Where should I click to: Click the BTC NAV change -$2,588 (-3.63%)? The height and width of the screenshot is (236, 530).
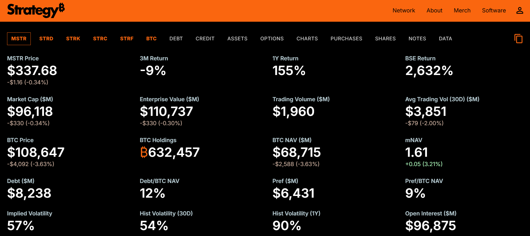pos(296,164)
